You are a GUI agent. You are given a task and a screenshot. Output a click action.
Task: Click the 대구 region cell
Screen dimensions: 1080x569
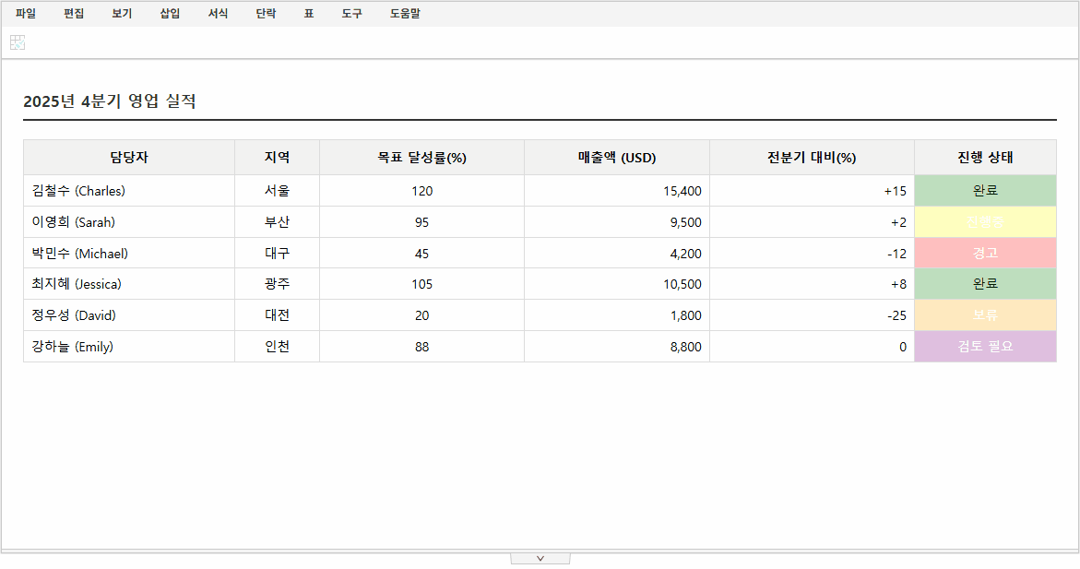pyautogui.click(x=277, y=253)
